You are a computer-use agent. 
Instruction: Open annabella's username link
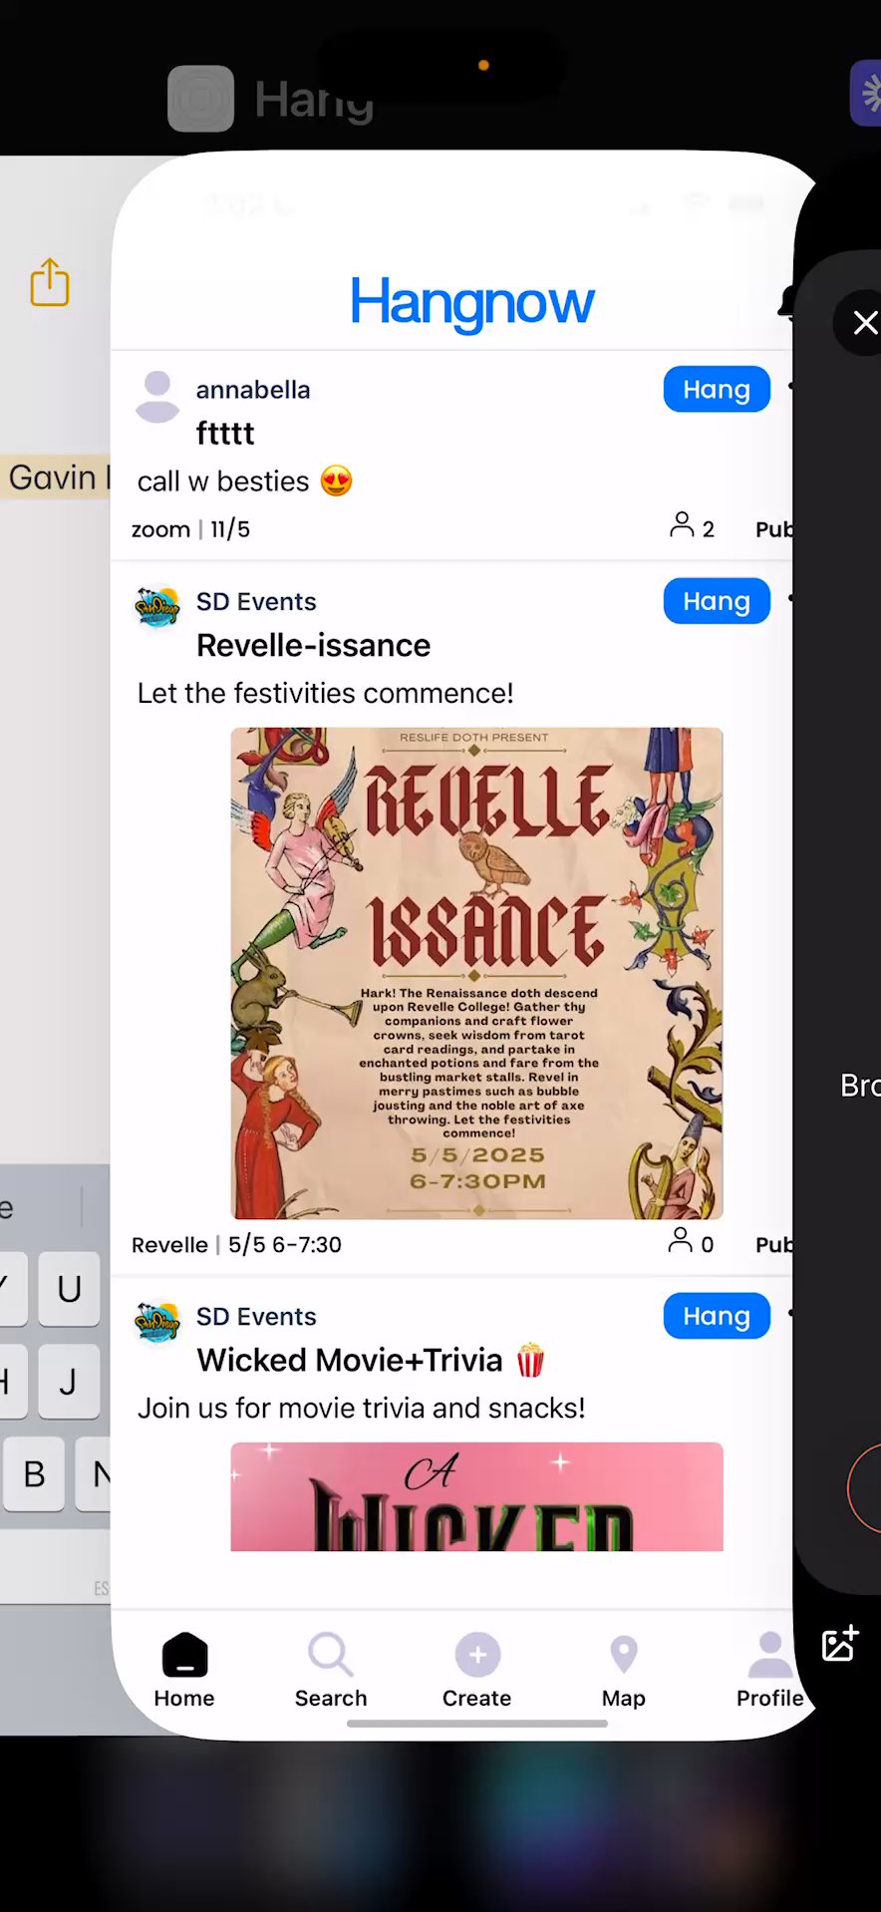(253, 390)
